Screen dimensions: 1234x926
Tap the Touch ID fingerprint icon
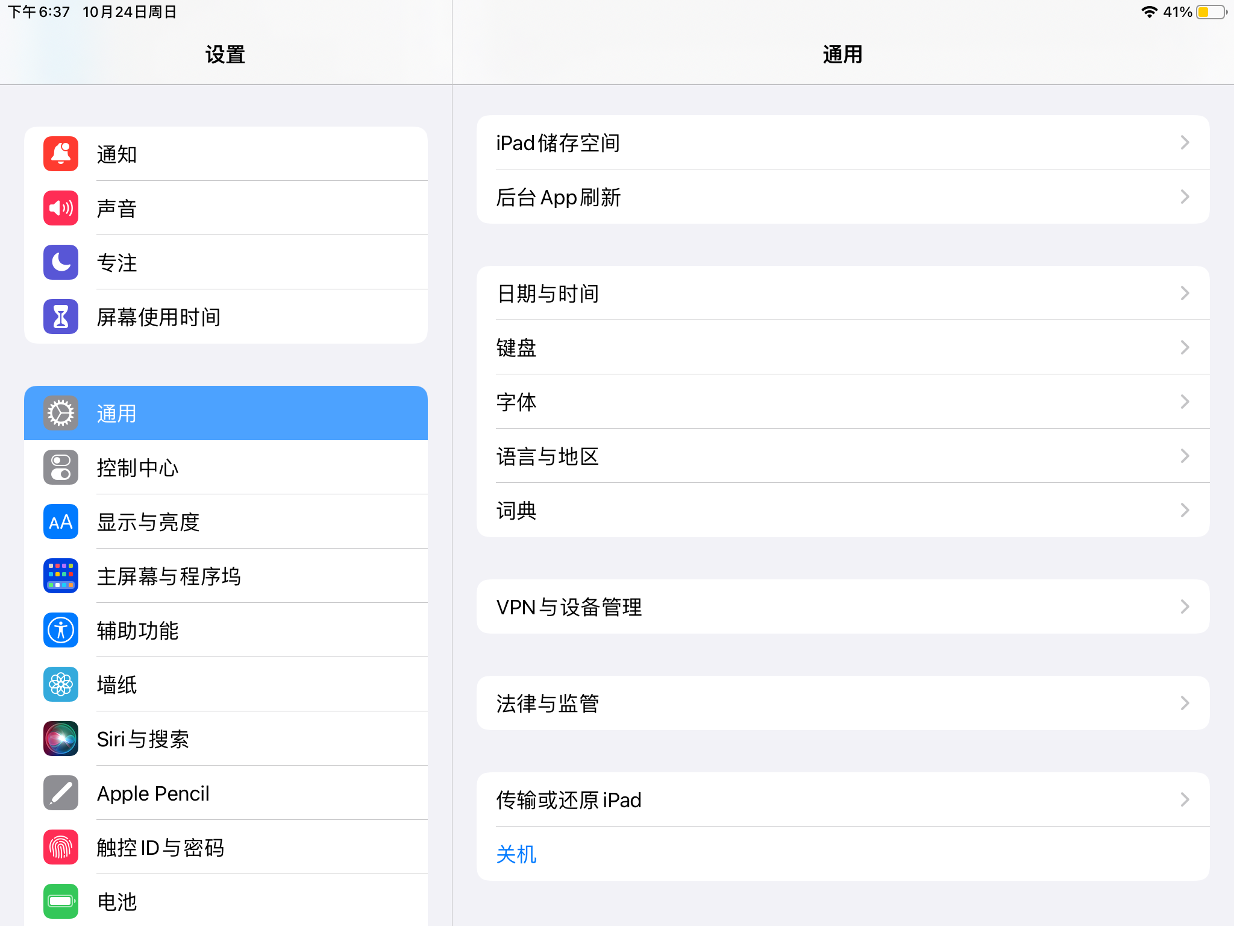[x=61, y=847]
